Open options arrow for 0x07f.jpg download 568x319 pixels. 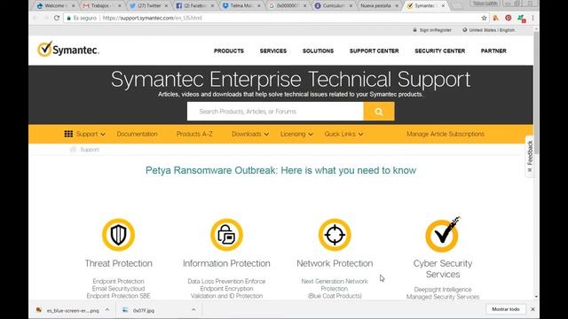(193, 309)
